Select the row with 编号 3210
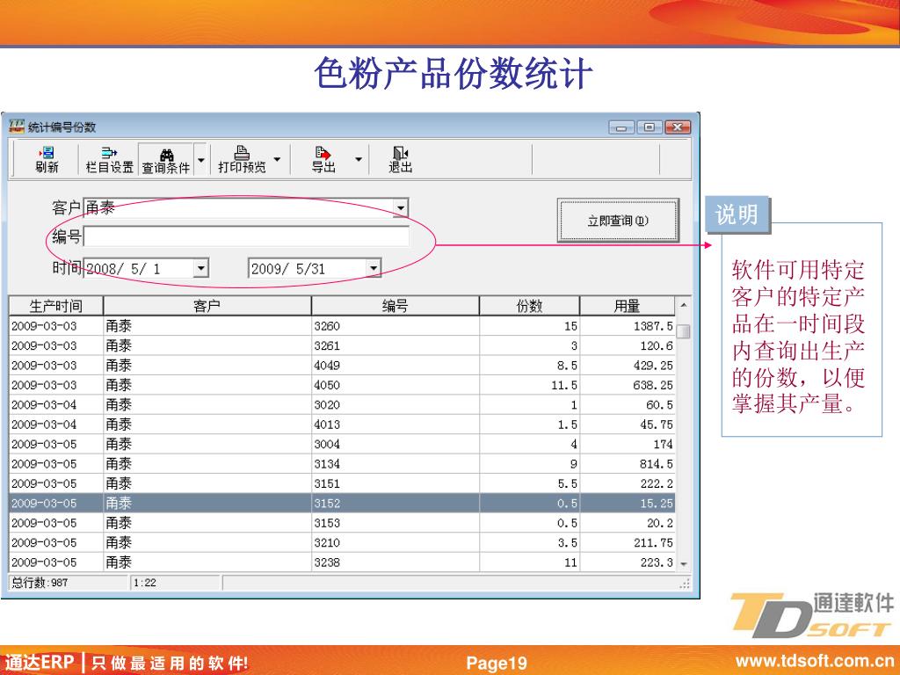Screen dimensions: 900x675 click(x=342, y=542)
